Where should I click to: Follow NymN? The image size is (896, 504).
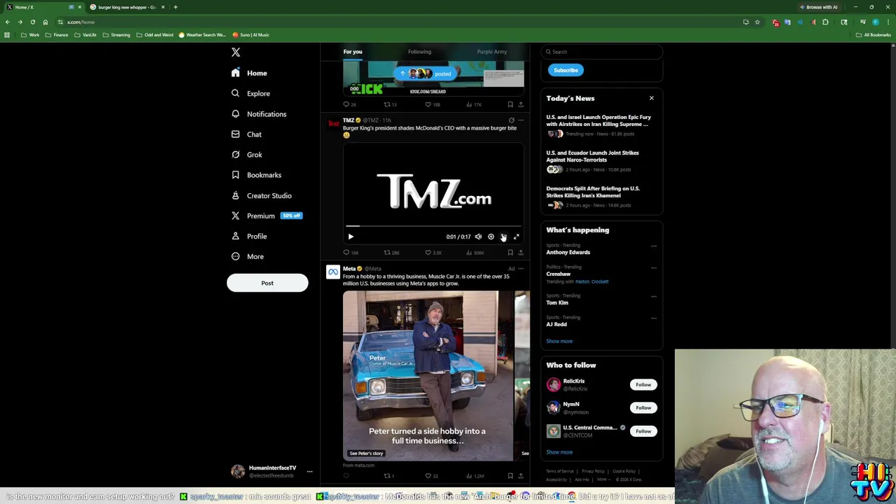(x=643, y=407)
